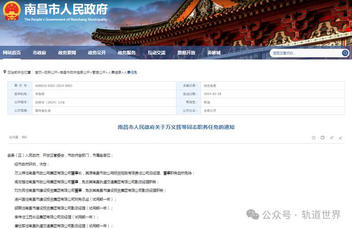Open the 网站首页 nav item
This screenshot has height=229, width=352.
coord(12,53)
